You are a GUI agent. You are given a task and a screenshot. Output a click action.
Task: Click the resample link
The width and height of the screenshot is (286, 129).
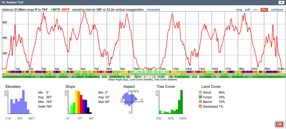(x=153, y=9)
